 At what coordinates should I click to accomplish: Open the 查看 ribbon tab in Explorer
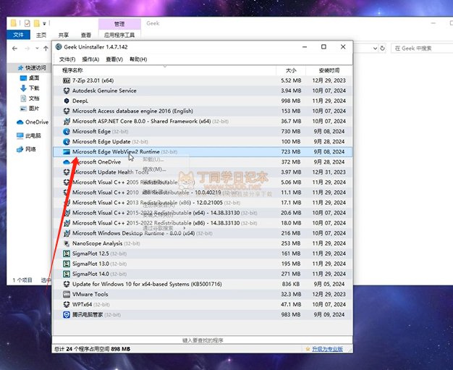(86, 35)
